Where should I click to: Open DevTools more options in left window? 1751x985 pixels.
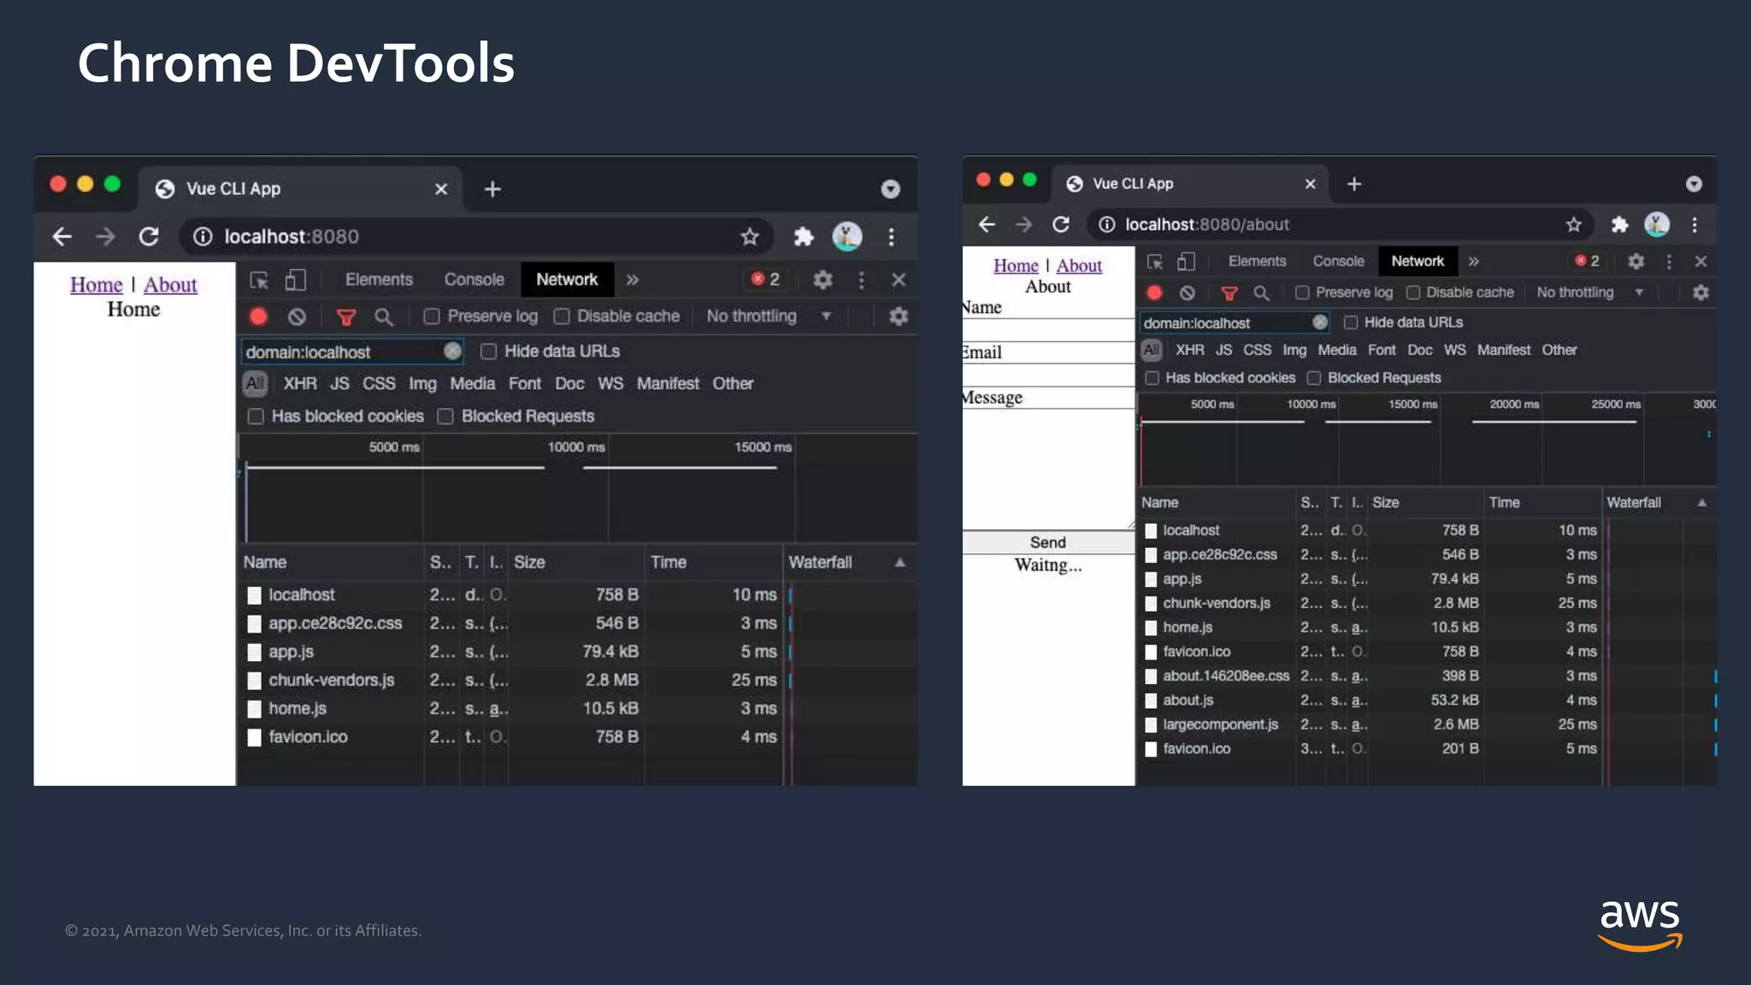pyautogui.click(x=861, y=280)
